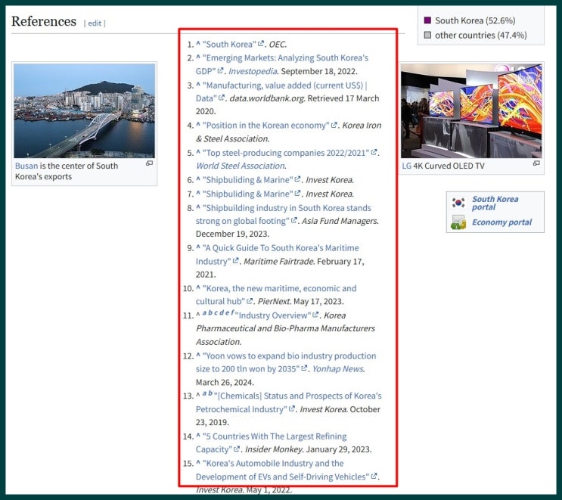
Task: Open the South Korea portal link
Action: coord(495,203)
